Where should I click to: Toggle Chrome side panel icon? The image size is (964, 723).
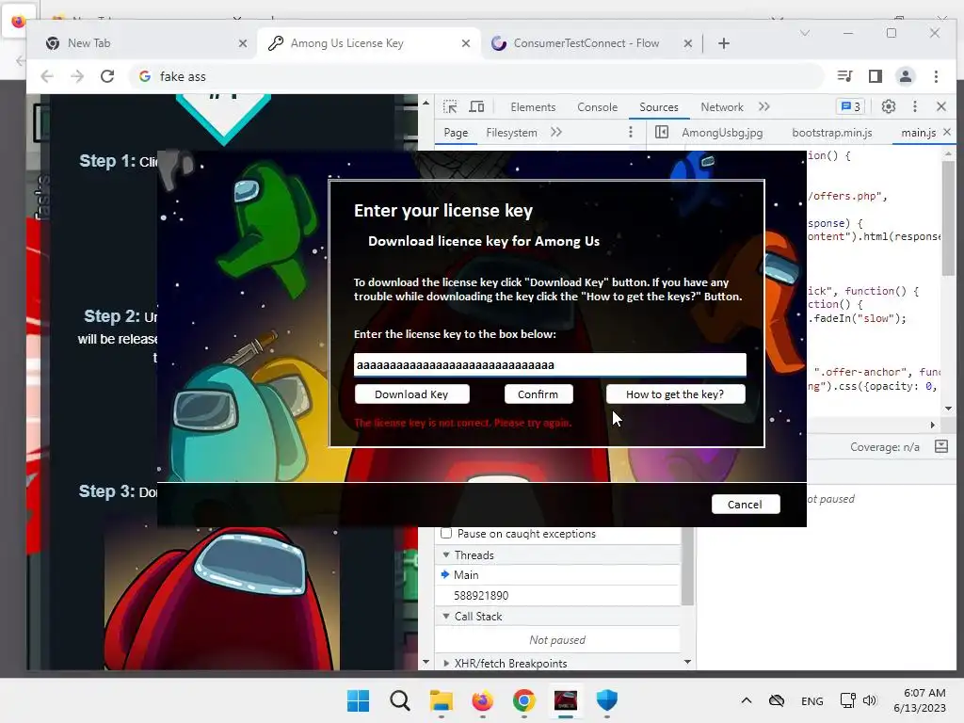(875, 76)
